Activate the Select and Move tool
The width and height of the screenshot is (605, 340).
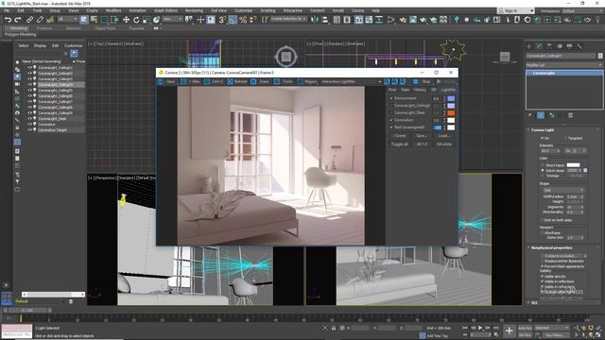point(126,20)
